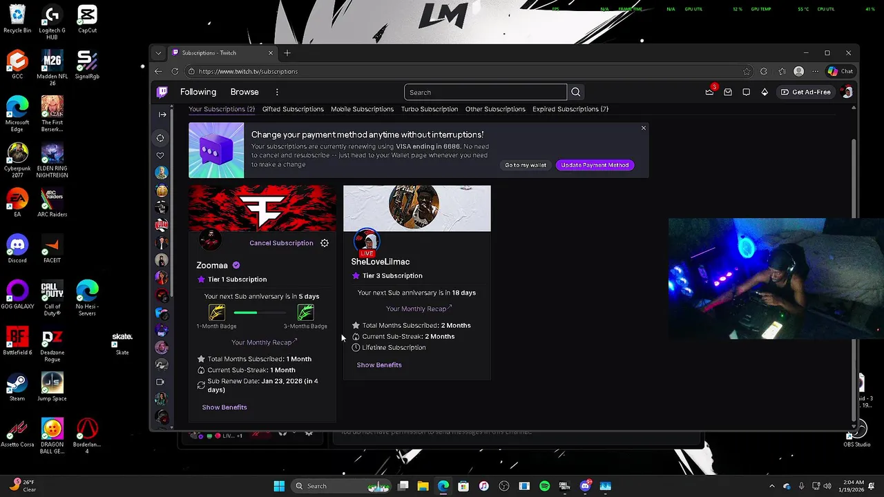
Task: Show Benefits for SheLoveLilmac subscription
Action: point(379,364)
